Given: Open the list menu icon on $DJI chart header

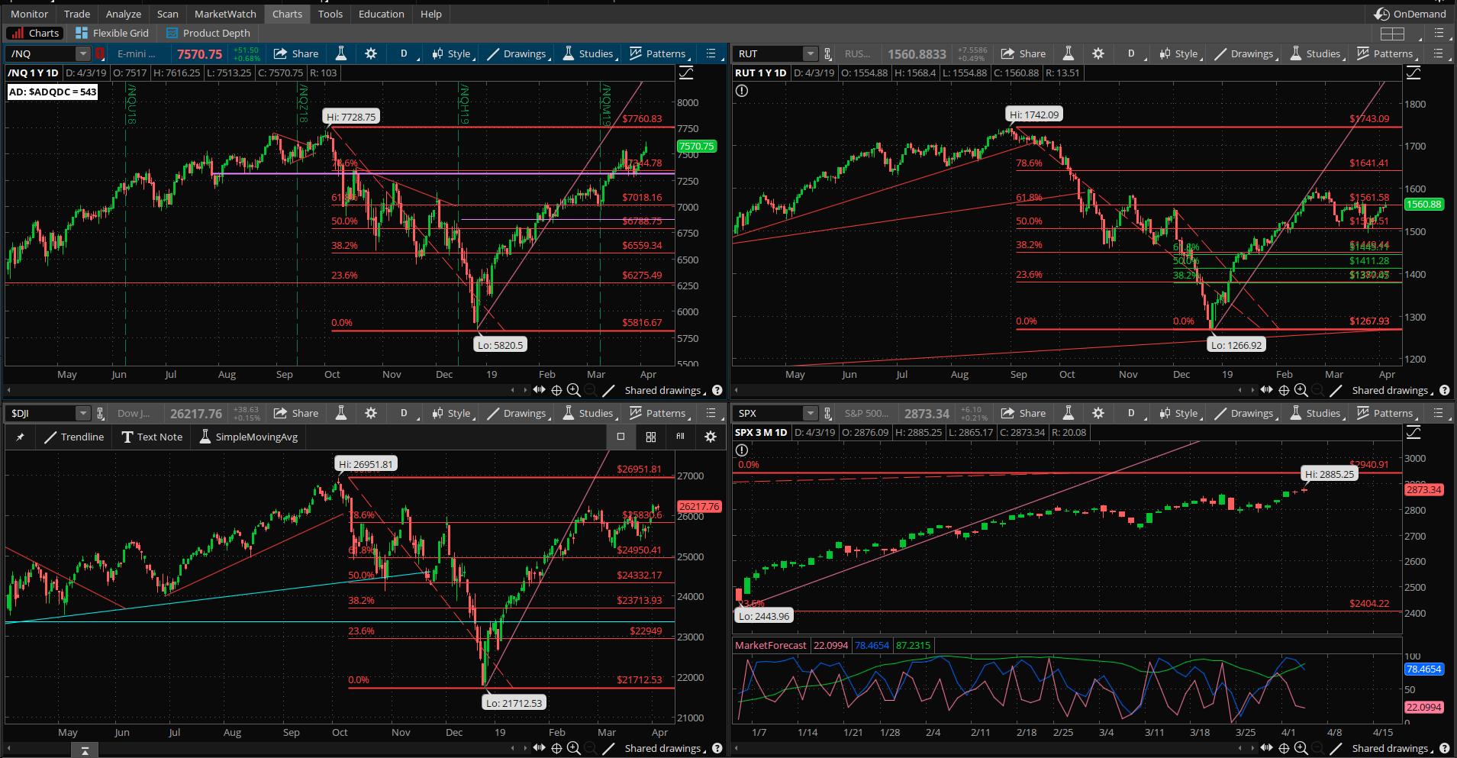Looking at the screenshot, I should [711, 413].
